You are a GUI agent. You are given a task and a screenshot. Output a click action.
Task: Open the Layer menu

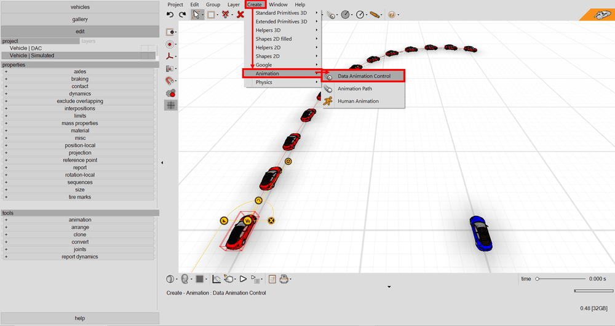tap(233, 4)
